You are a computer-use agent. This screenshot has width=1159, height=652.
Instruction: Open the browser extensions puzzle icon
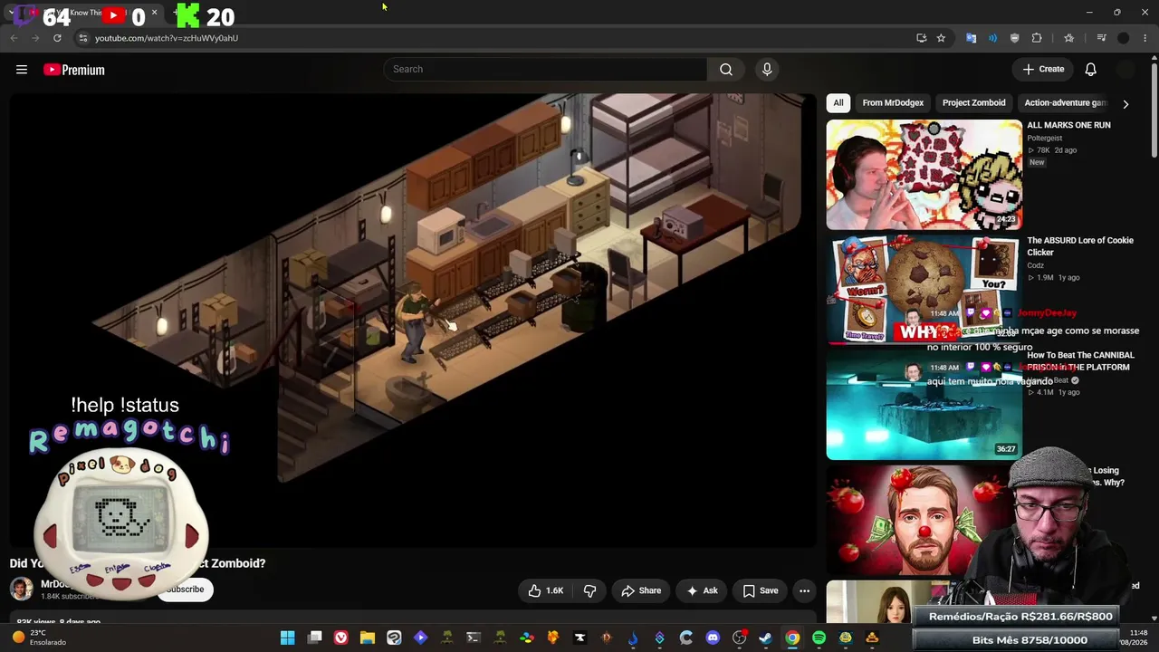pos(1037,38)
